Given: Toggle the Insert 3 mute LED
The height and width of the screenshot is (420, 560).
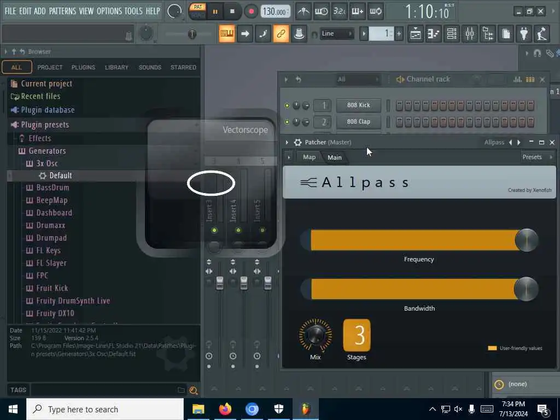Looking at the screenshot, I should tap(214, 230).
